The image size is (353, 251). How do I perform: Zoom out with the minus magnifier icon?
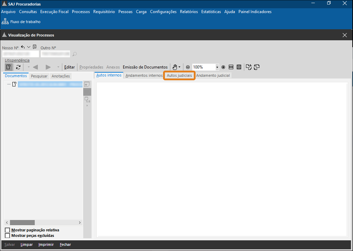coord(188,67)
